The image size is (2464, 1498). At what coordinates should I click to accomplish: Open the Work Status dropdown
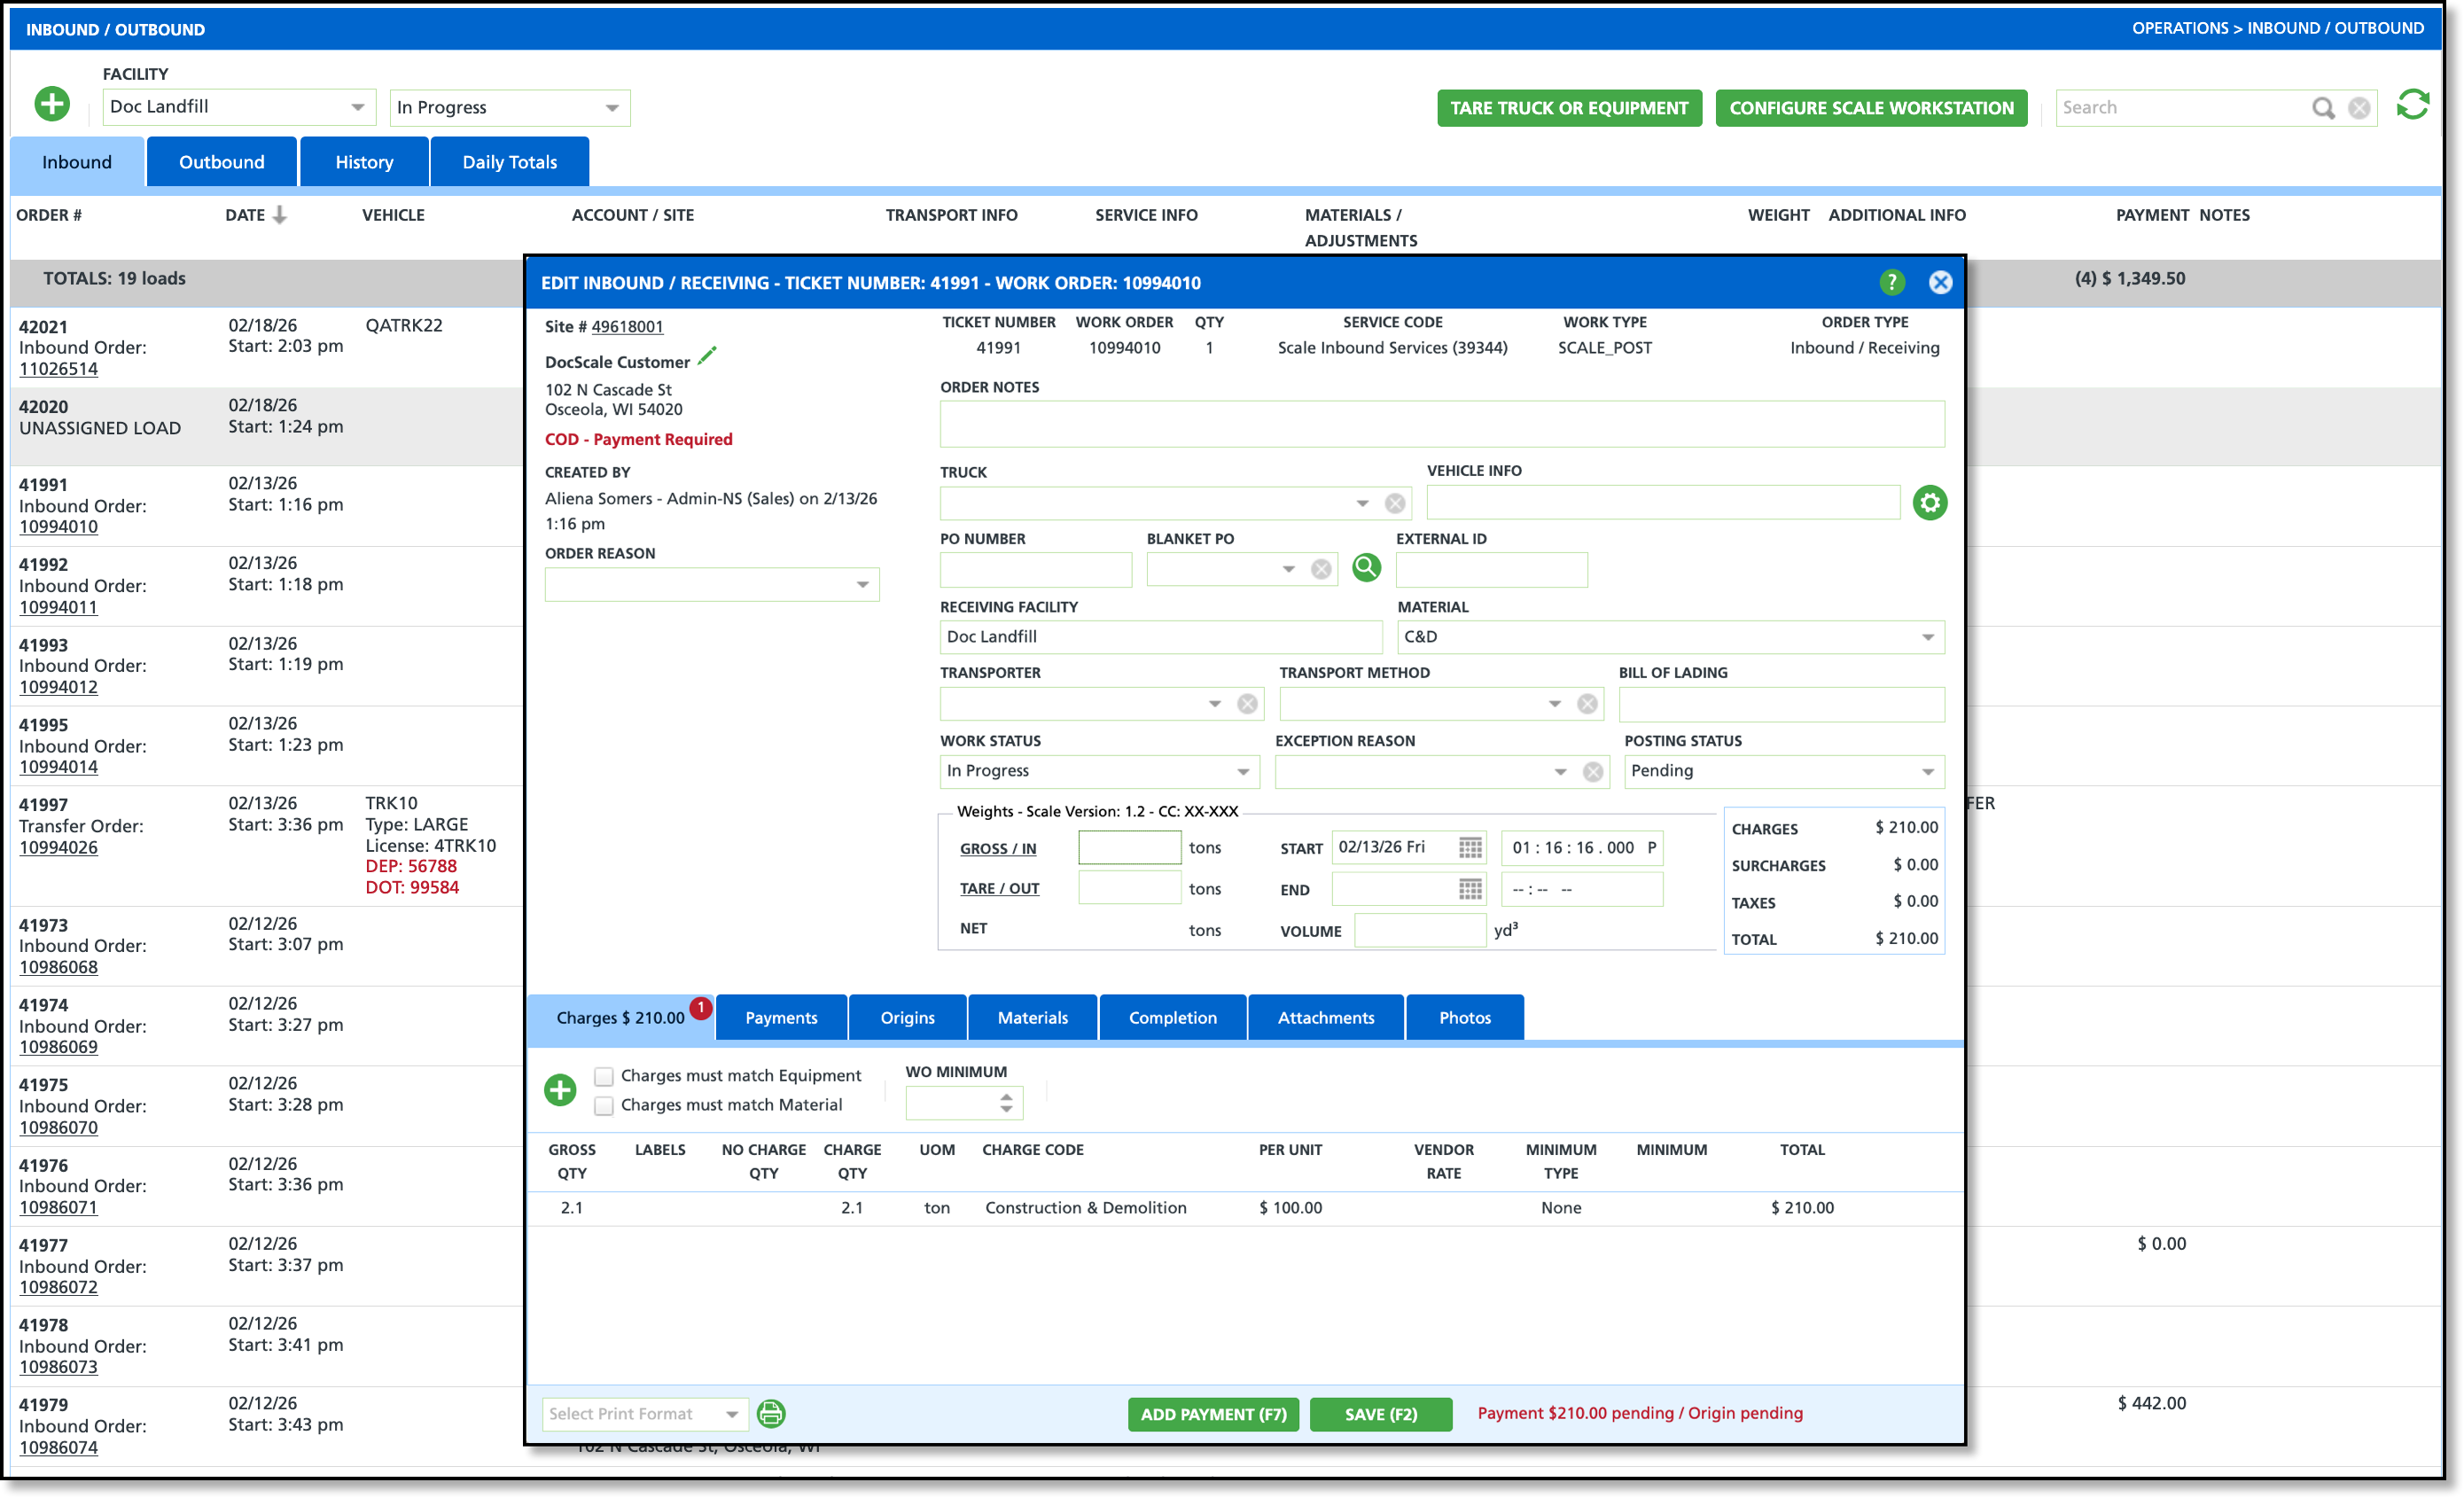tap(1242, 771)
